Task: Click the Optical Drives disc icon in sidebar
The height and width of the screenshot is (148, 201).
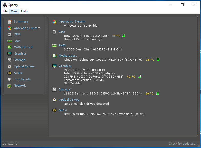Action: click(9, 67)
